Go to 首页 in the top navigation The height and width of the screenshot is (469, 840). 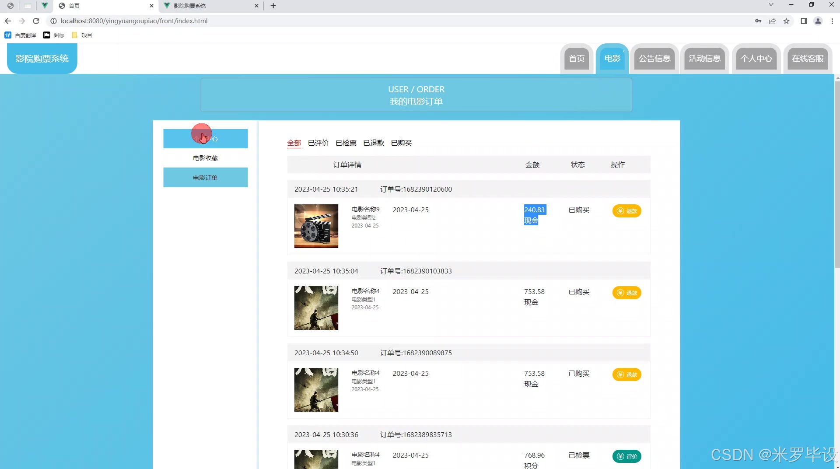577,59
